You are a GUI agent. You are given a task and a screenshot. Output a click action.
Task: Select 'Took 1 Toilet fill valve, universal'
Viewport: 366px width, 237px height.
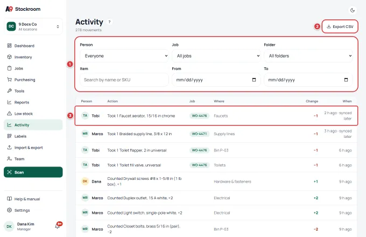tap(134, 165)
